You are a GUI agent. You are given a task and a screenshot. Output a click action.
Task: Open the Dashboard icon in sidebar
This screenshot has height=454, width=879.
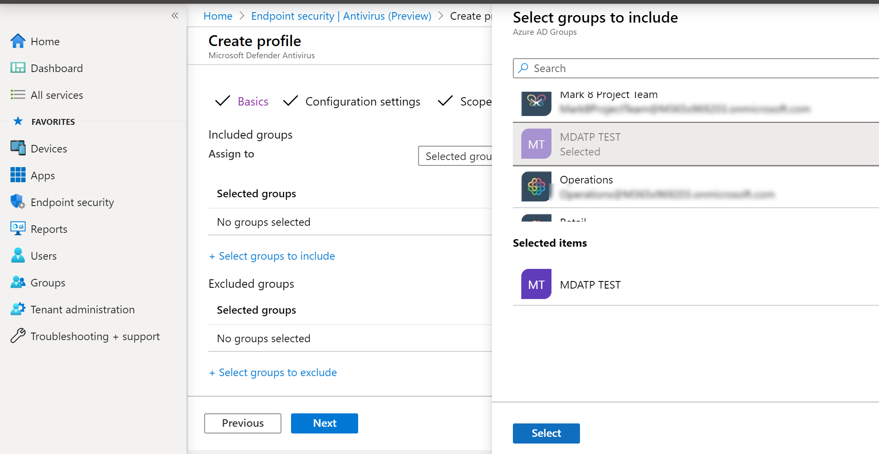18,68
